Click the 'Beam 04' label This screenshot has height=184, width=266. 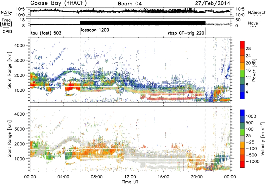(x=130, y=4)
